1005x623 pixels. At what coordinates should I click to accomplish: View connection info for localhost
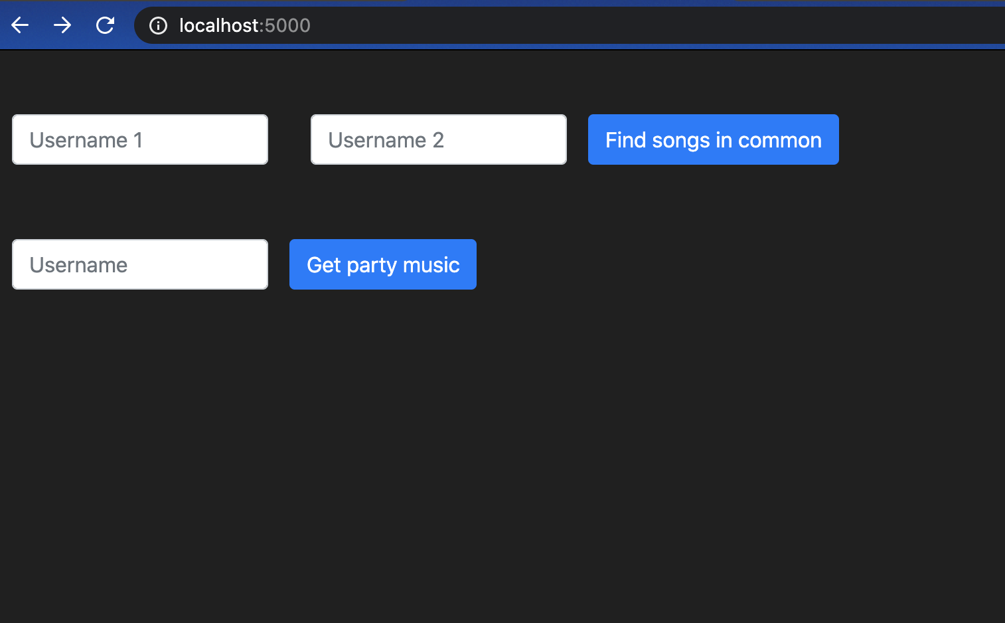pos(158,26)
